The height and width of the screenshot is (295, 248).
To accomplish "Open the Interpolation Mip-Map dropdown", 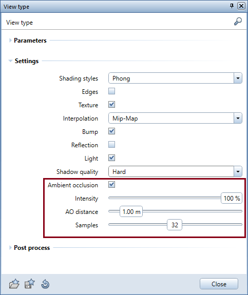I will click(x=175, y=118).
